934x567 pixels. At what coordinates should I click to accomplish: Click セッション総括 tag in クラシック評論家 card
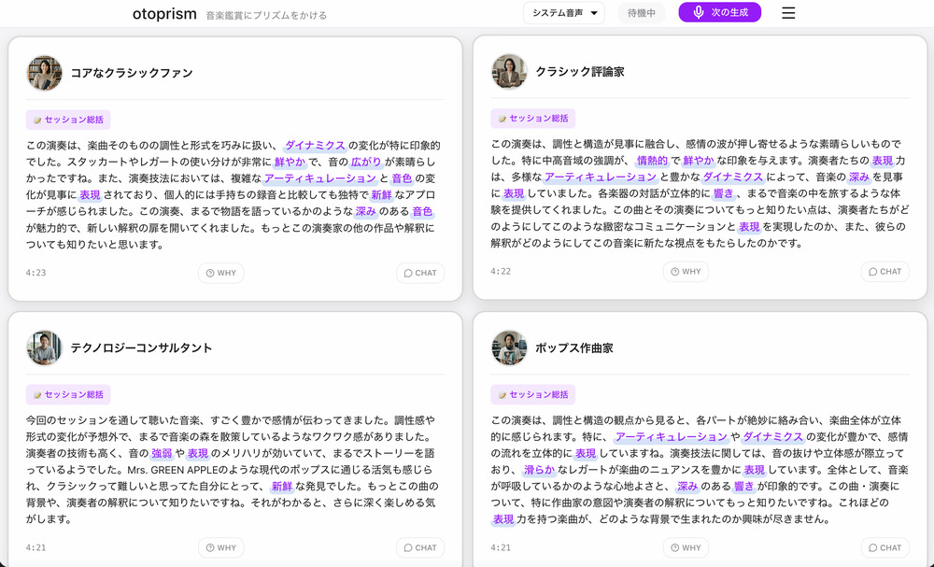(x=533, y=119)
